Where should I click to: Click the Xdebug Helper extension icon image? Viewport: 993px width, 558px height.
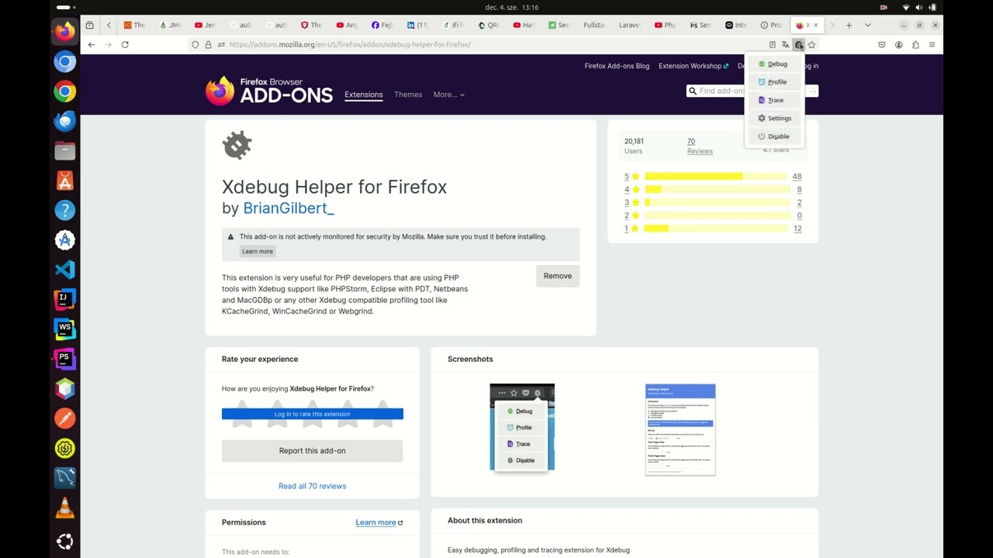point(237,145)
